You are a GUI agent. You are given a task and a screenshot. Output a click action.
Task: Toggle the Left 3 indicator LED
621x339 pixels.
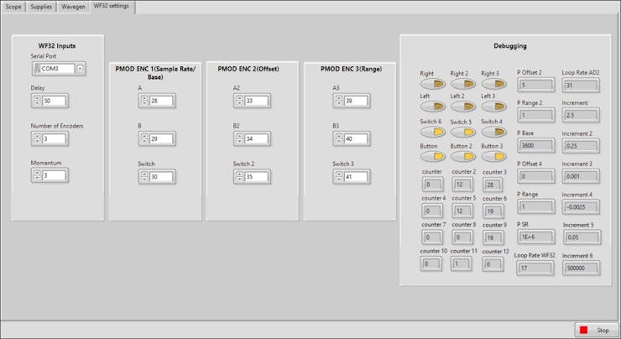(x=494, y=106)
